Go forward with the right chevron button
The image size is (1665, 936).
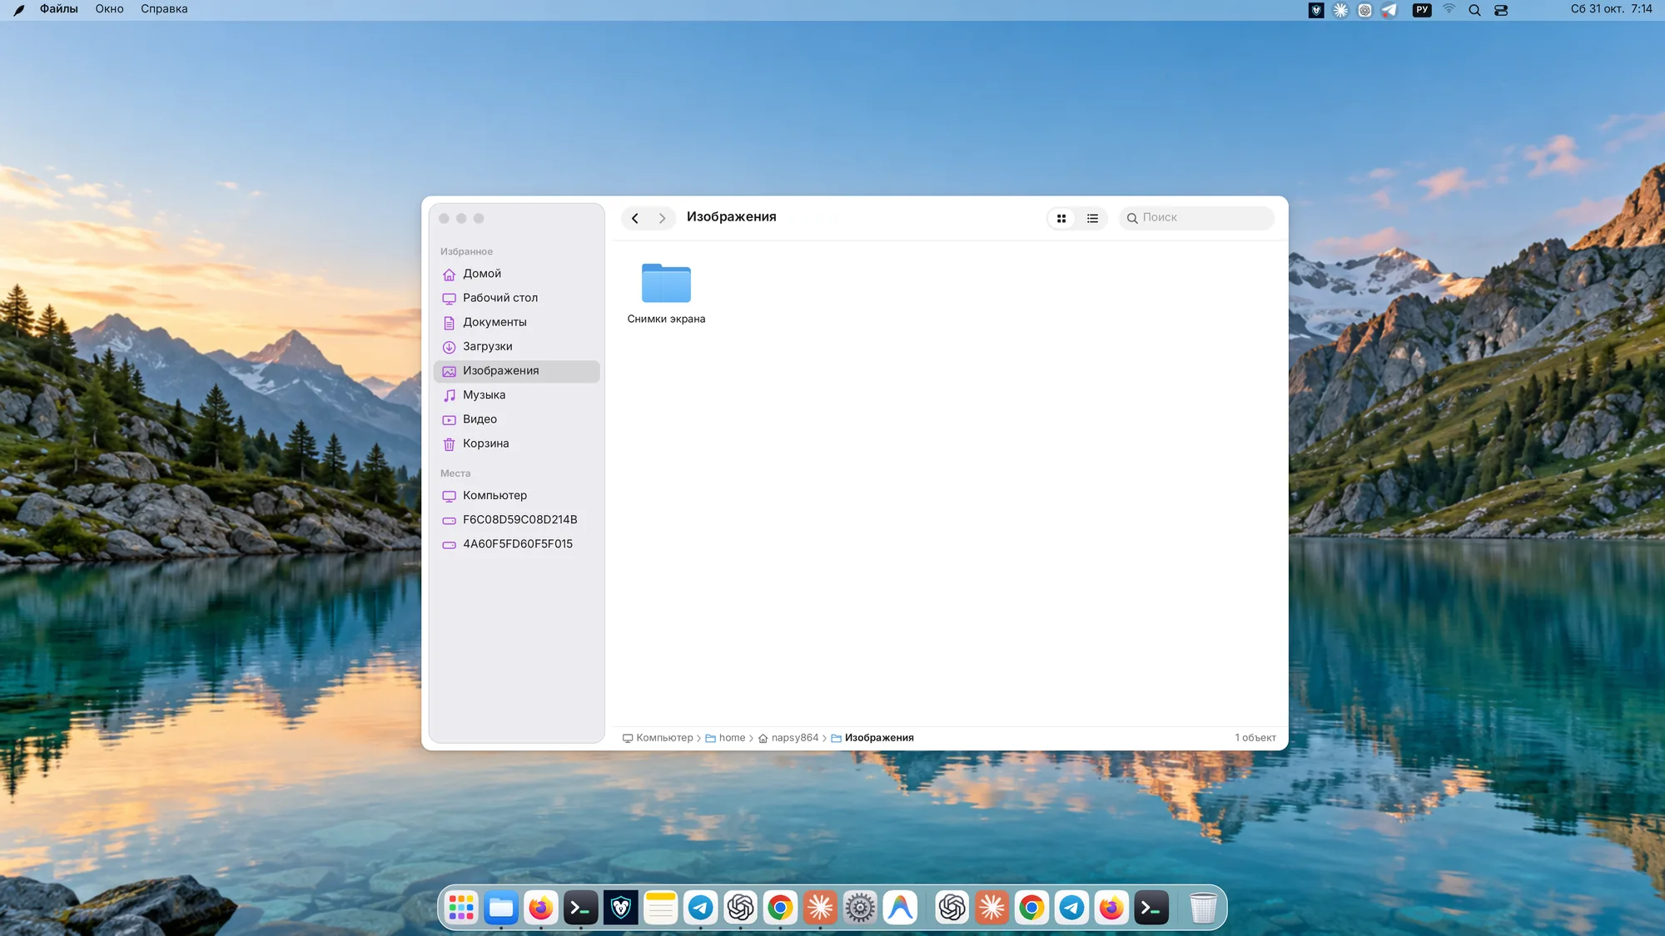click(662, 218)
